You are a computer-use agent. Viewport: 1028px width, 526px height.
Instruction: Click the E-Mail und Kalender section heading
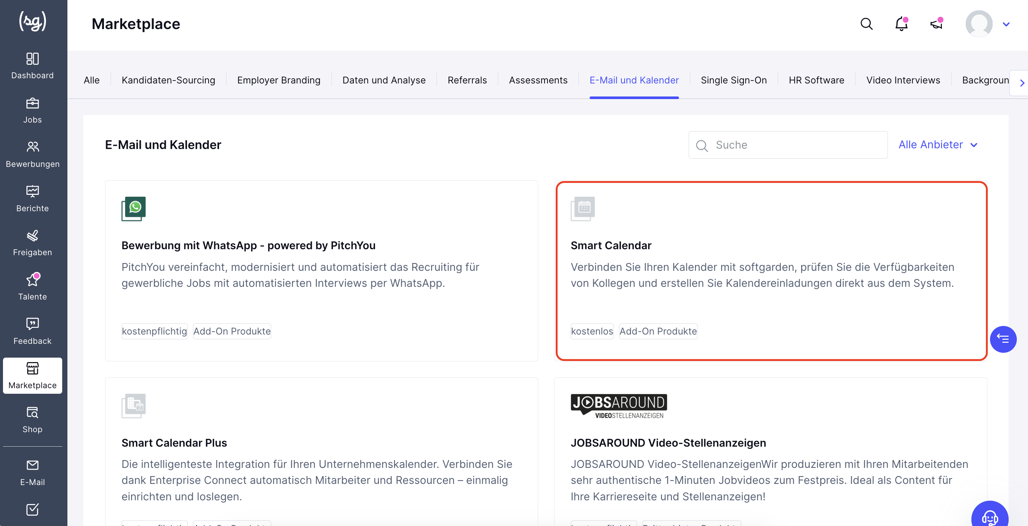pos(163,145)
